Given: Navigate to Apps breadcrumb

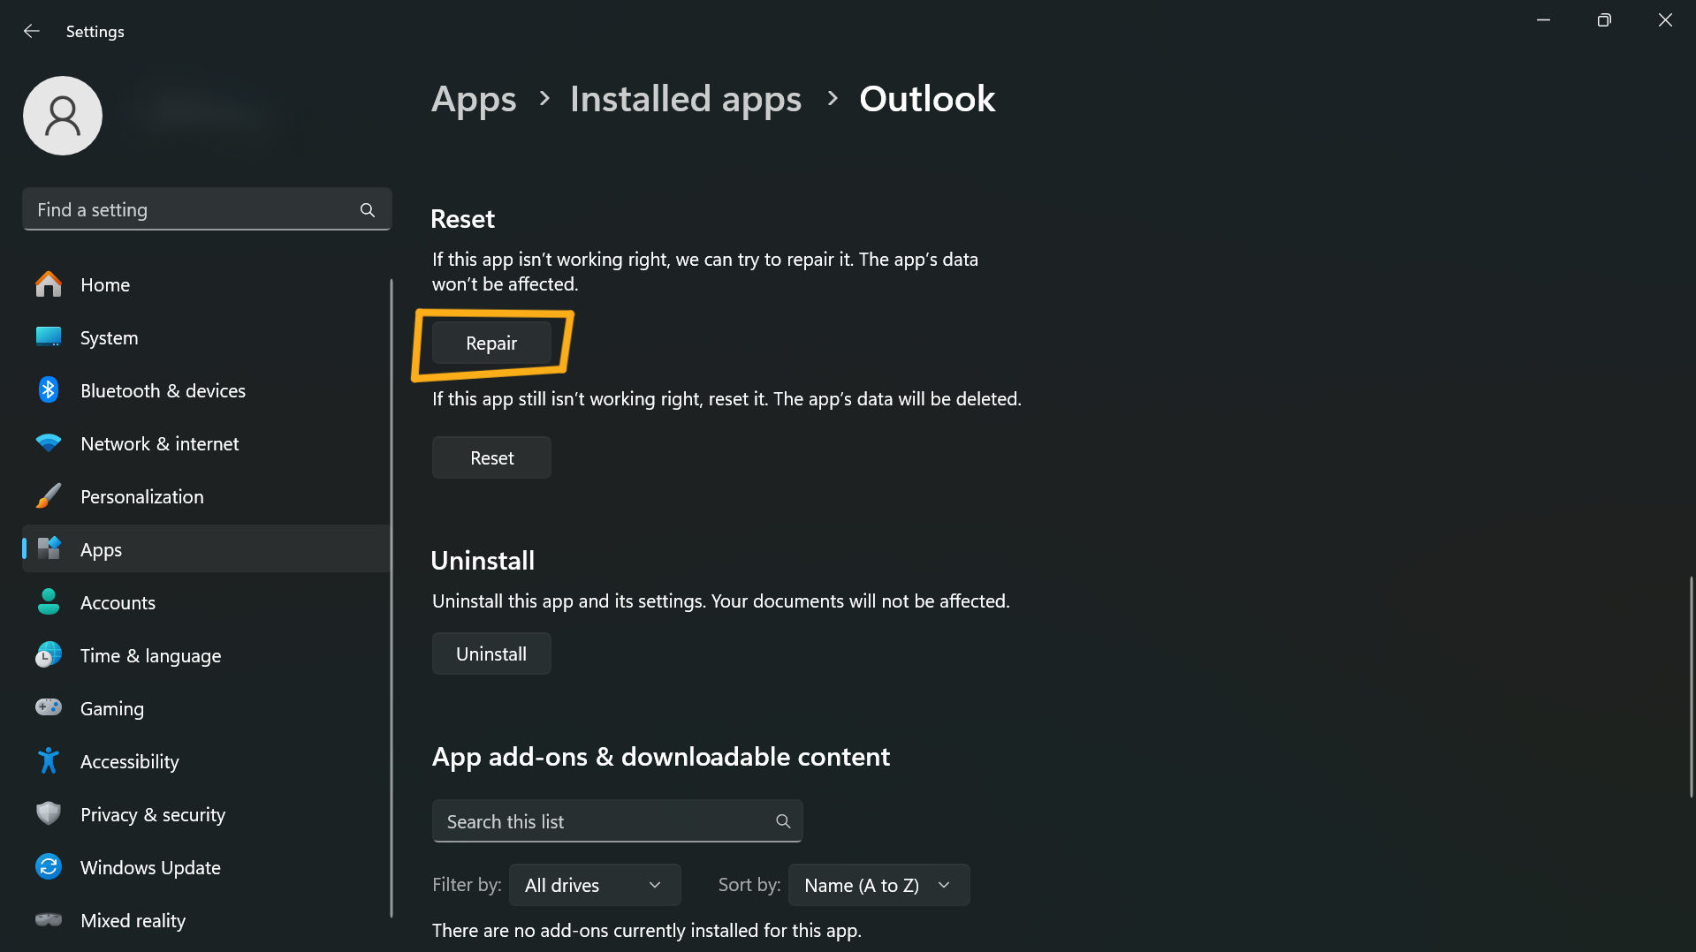Looking at the screenshot, I should 474,99.
